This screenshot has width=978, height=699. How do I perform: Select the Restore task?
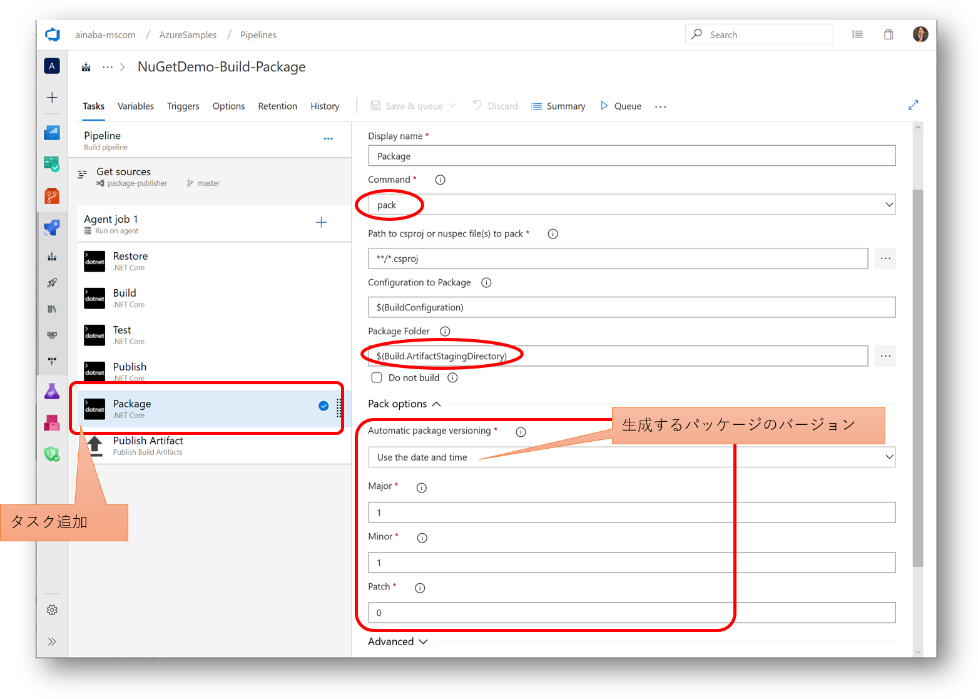[213, 261]
